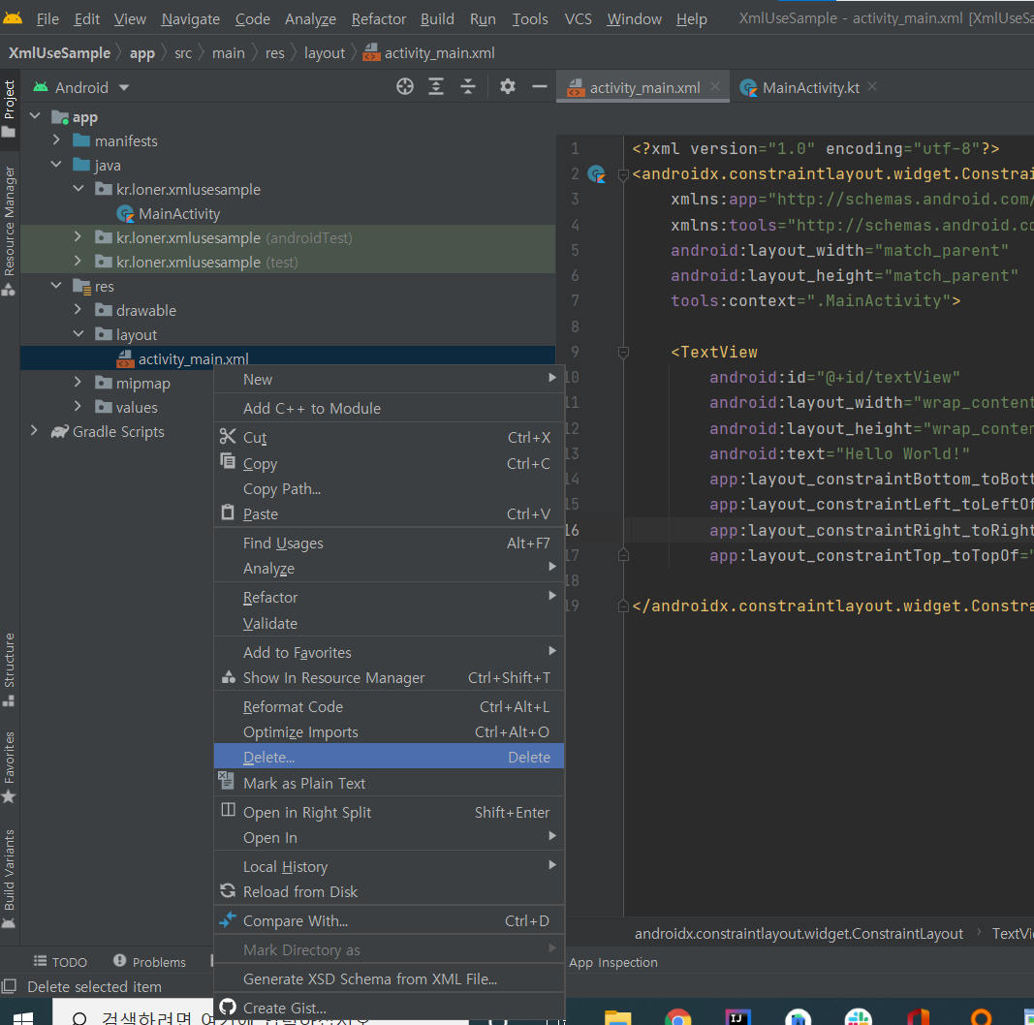
Task: Open the Navigate menu in the menu bar
Action: (191, 19)
